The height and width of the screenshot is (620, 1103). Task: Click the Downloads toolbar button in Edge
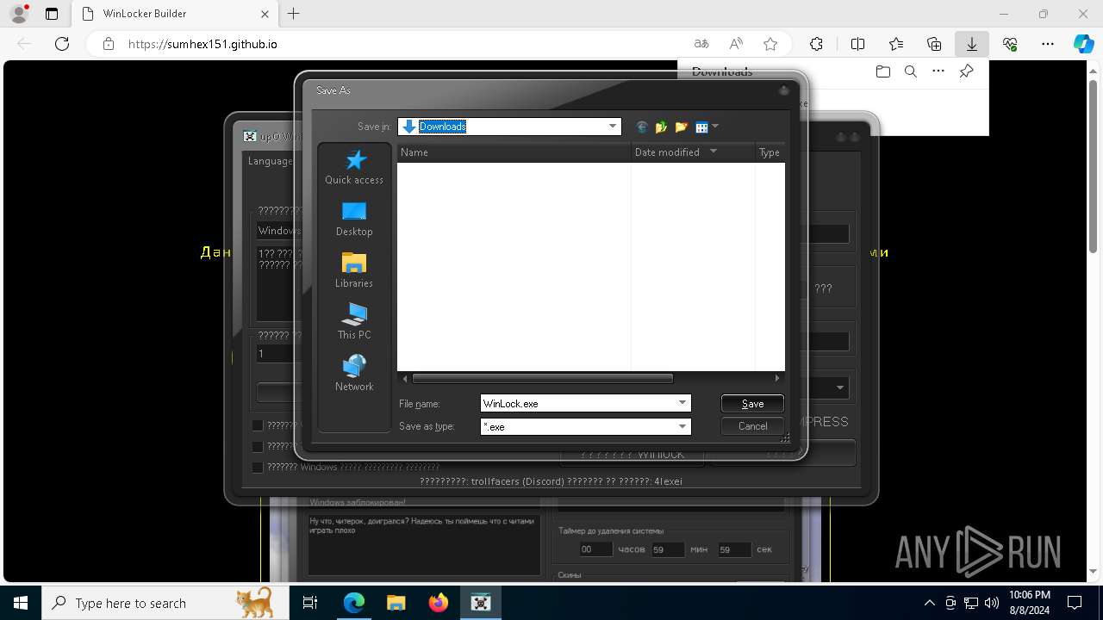[x=972, y=44]
